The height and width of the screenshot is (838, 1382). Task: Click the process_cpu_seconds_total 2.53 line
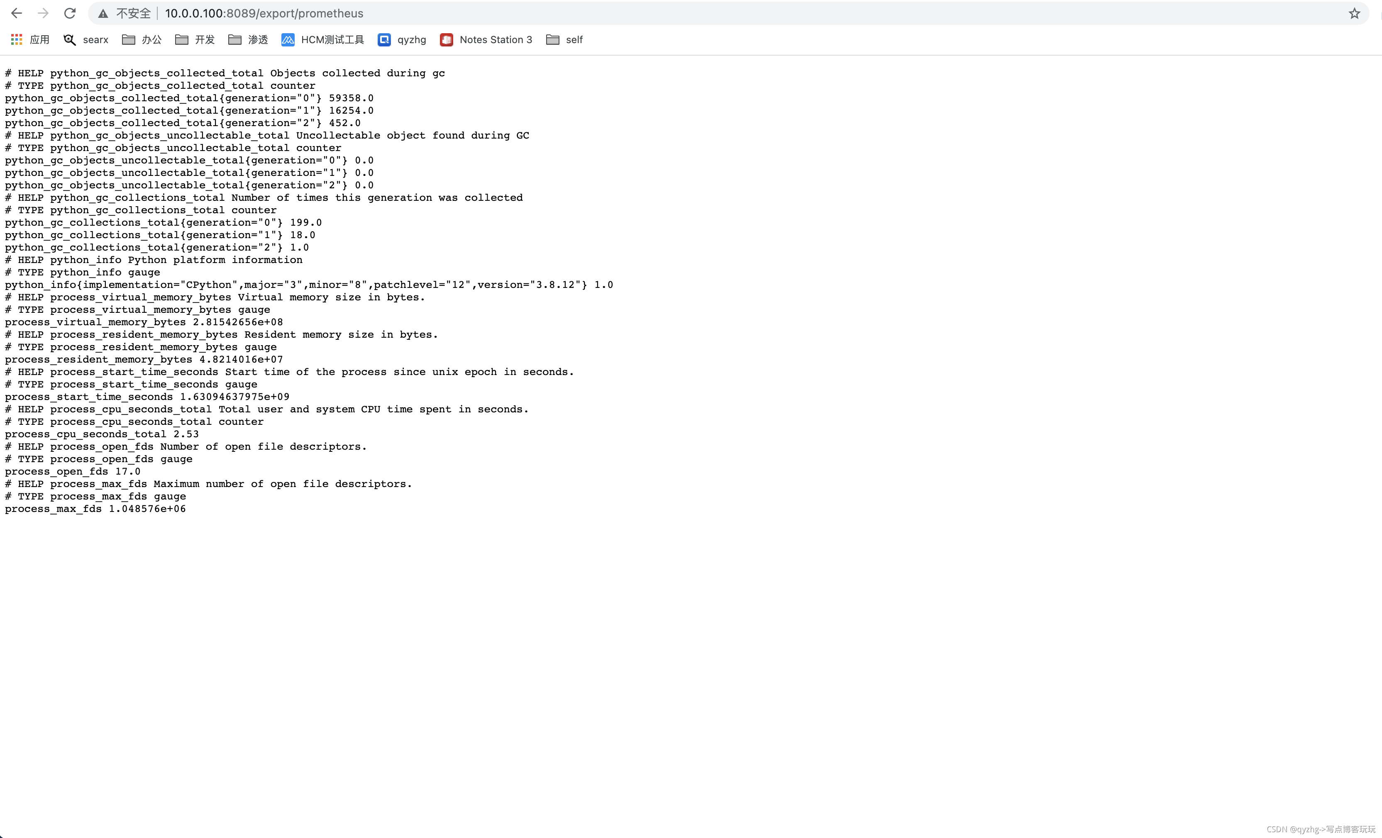click(102, 434)
